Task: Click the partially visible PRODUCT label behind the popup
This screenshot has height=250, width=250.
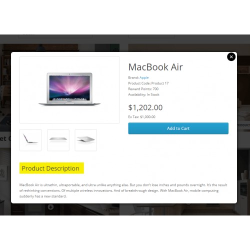Action: click(243, 125)
